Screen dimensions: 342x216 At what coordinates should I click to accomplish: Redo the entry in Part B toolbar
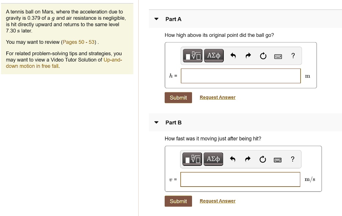pyautogui.click(x=248, y=159)
